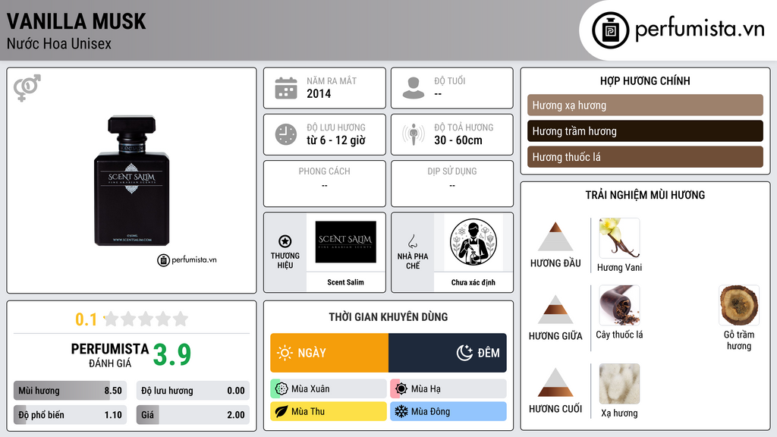
Task: Click the sun icon beside Mùa Hạ
Action: pos(401,389)
